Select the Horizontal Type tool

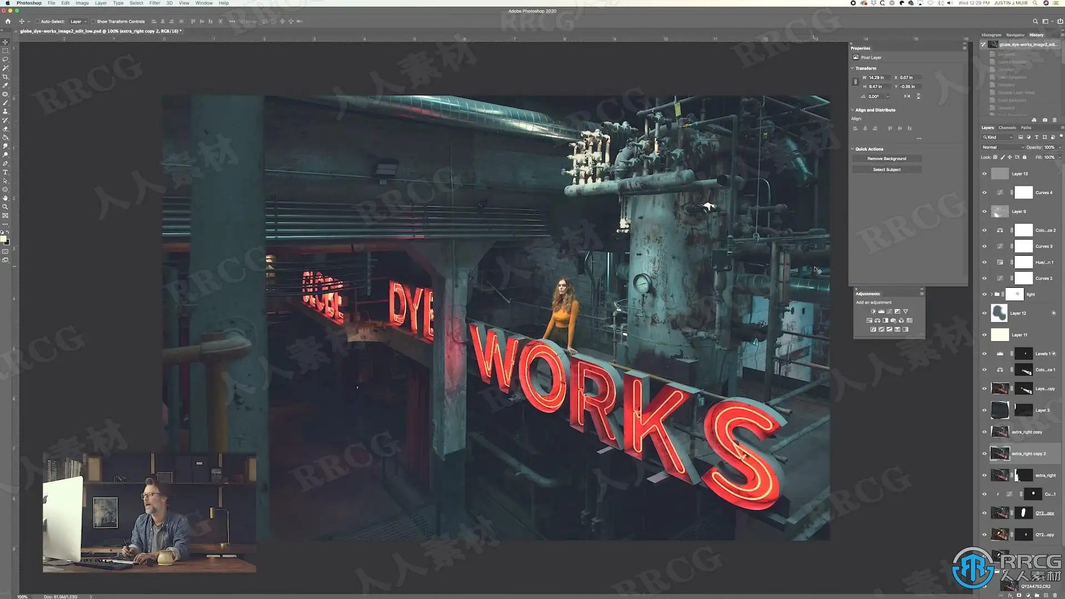6,172
